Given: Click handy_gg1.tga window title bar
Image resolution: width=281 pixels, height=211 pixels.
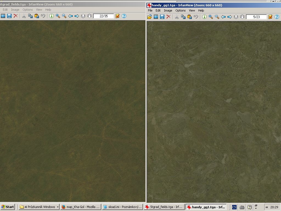Looking at the screenshot, I should tap(214, 5).
